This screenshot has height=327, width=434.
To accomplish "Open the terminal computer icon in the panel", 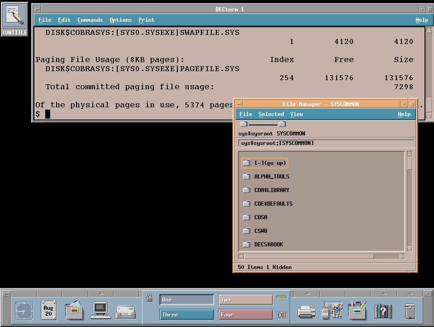I will [x=100, y=310].
